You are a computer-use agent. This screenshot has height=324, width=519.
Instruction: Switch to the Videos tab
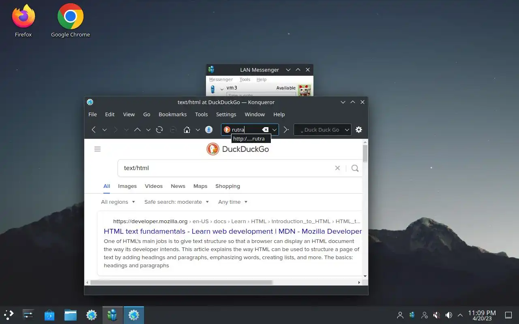click(x=154, y=186)
